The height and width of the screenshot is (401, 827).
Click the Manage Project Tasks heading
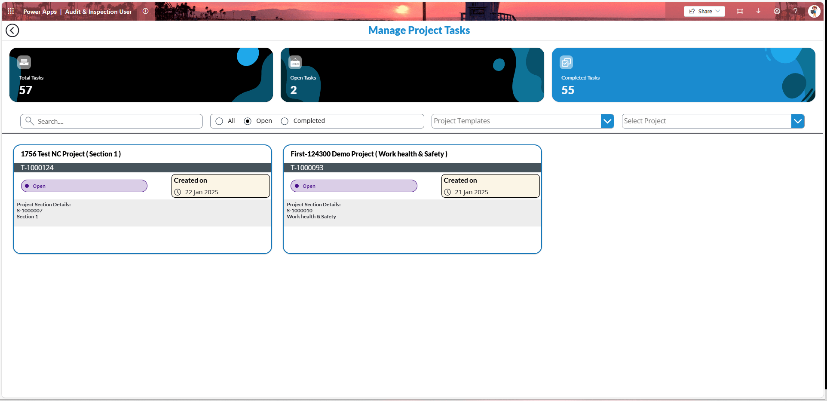click(419, 31)
